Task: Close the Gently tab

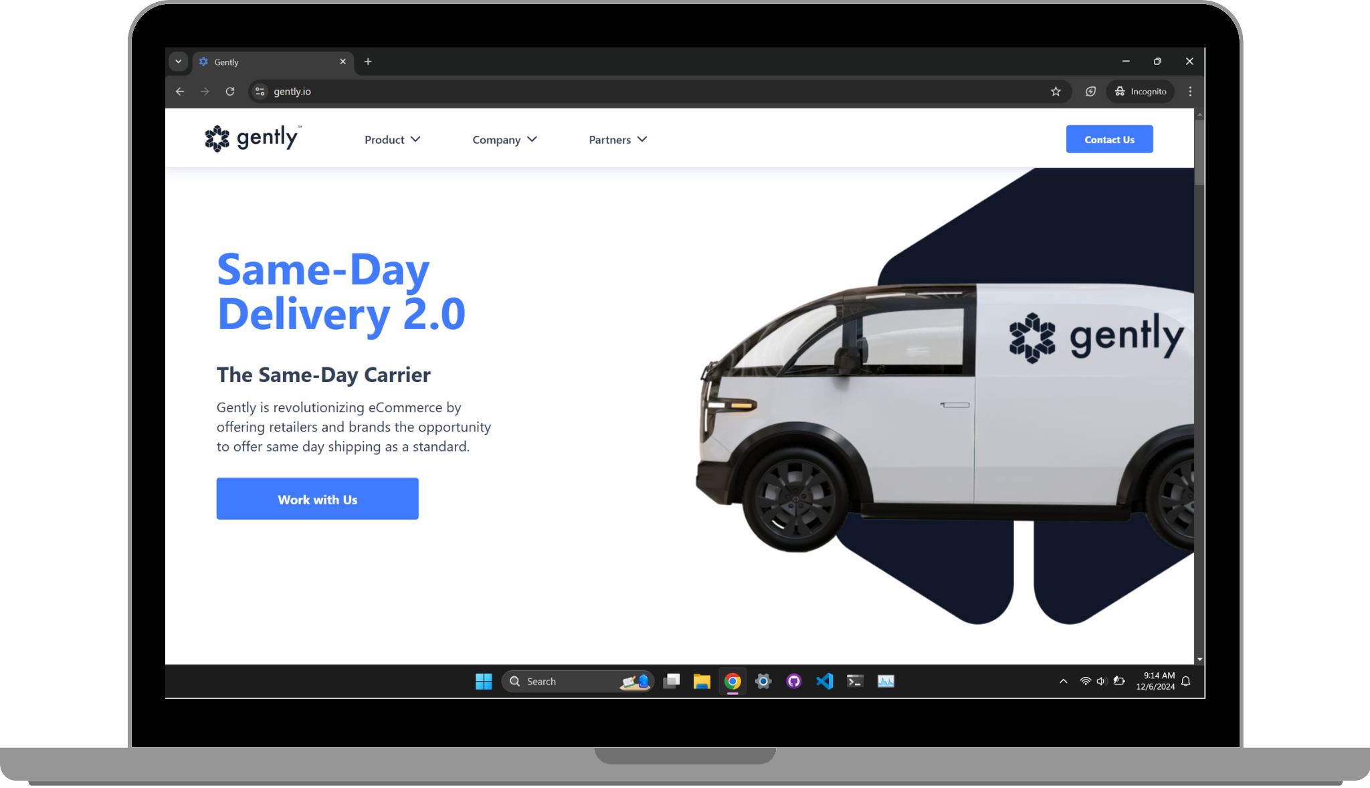Action: point(342,62)
